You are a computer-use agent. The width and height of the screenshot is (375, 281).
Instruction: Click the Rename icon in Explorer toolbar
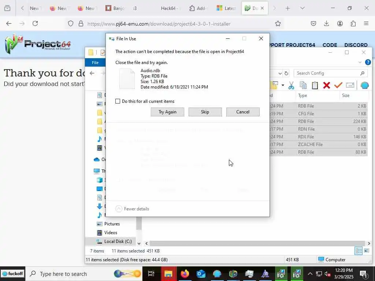(x=350, y=85)
